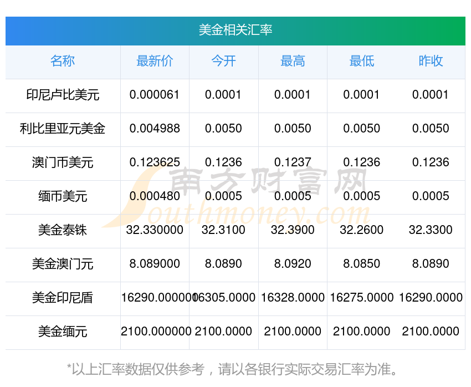The height and width of the screenshot is (387, 471).
Task: Select the 缅币美元 row name
Action: (63, 196)
